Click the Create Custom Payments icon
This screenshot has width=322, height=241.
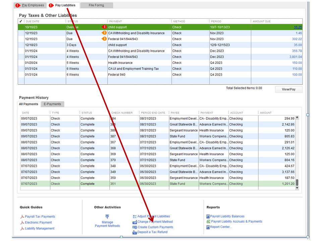pyautogui.click(x=135, y=227)
